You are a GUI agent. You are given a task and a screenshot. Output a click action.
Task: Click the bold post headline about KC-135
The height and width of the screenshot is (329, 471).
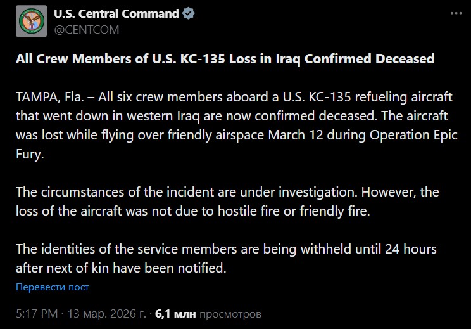click(x=225, y=58)
